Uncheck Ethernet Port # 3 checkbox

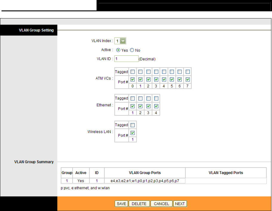tap(148, 106)
